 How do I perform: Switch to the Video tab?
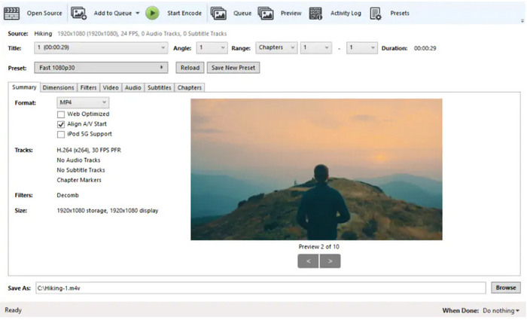[111, 87]
